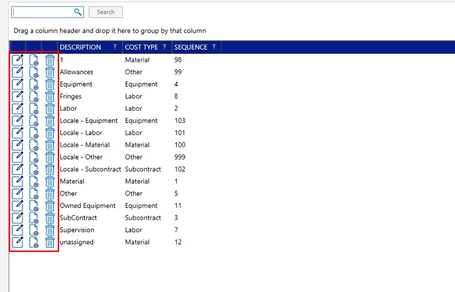Open edit for the unassigned row
This screenshot has height=292, width=455.
coord(17,242)
